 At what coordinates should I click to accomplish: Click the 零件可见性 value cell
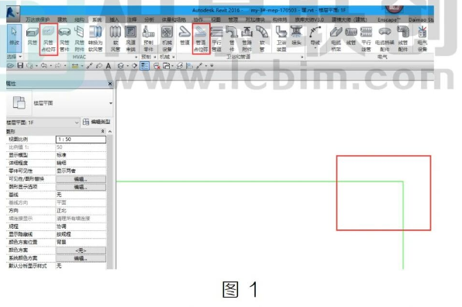81,171
